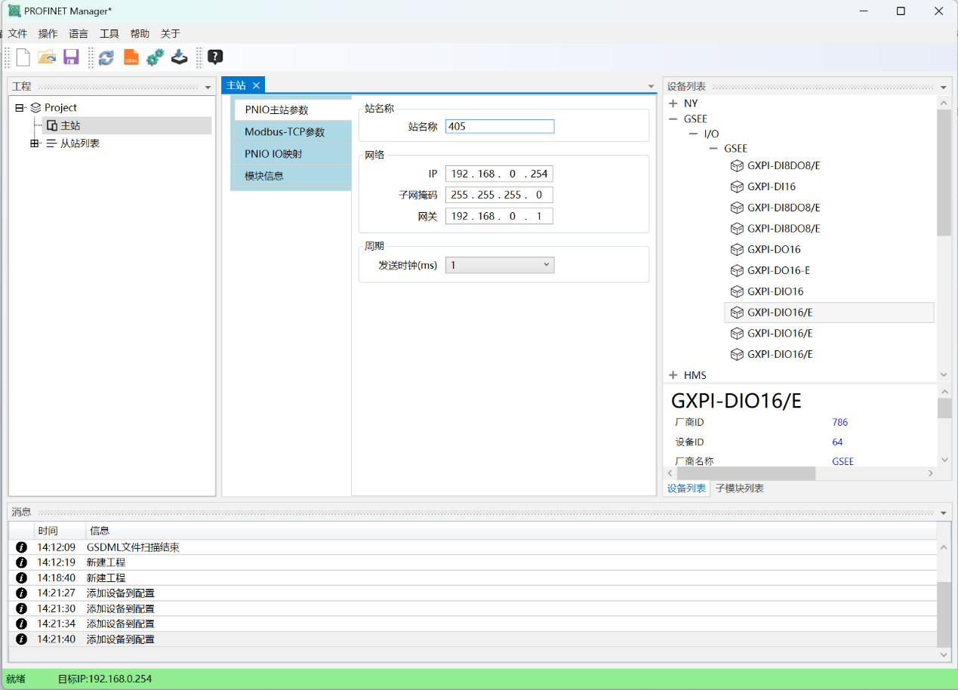This screenshot has width=958, height=690.
Task: Click the 子网掩码 field
Action: pos(499,195)
